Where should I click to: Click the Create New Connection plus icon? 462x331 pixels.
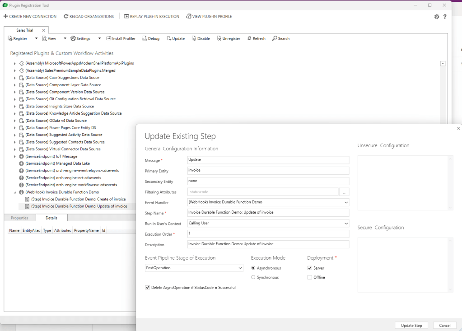5,17
